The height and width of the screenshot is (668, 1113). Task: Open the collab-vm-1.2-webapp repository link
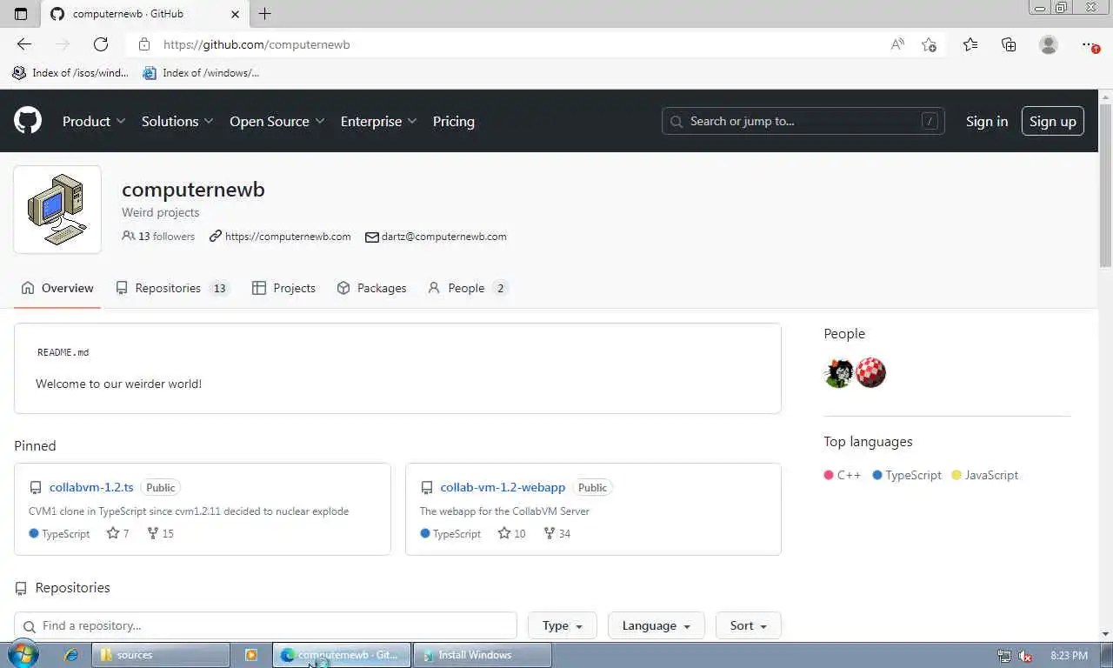(x=503, y=487)
